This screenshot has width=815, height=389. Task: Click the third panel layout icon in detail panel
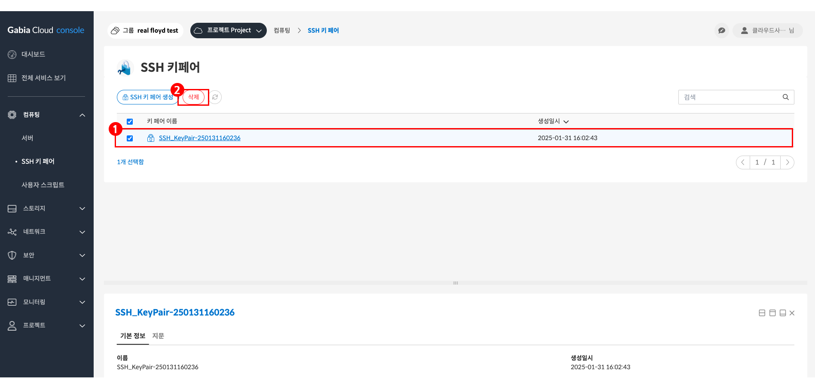782,313
